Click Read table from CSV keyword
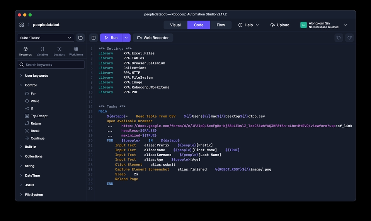 tap(156, 116)
